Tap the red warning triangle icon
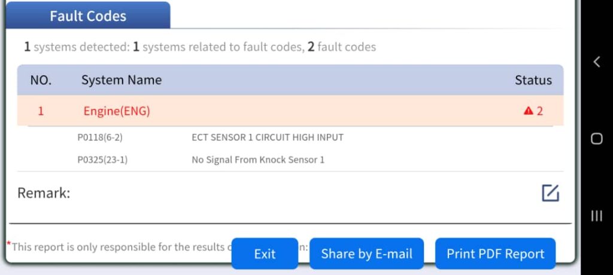Image resolution: width=613 pixels, height=275 pixels. tap(528, 111)
